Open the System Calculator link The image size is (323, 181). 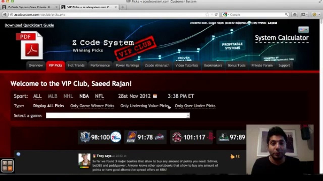pos(282,38)
